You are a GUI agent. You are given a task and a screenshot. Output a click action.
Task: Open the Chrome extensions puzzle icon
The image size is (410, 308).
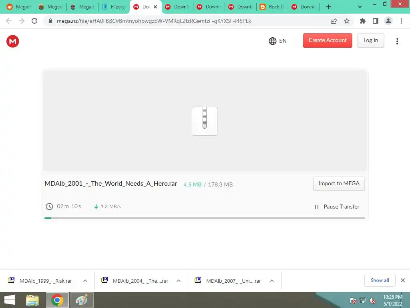pyautogui.click(x=363, y=21)
